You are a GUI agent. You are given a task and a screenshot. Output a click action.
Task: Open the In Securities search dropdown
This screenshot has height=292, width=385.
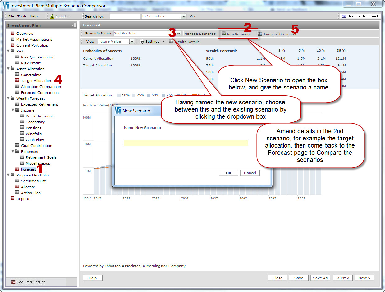pyautogui.click(x=183, y=16)
